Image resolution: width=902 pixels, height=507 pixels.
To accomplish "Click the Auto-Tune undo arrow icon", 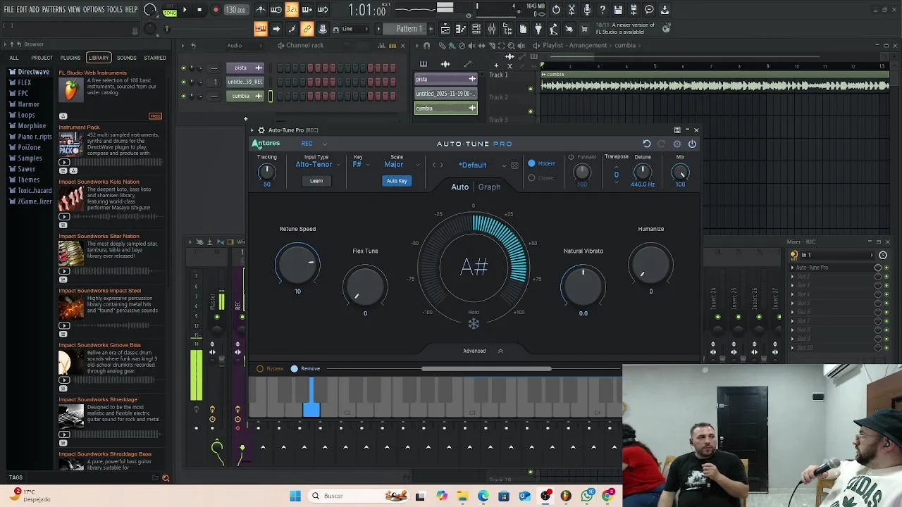I will (x=647, y=144).
